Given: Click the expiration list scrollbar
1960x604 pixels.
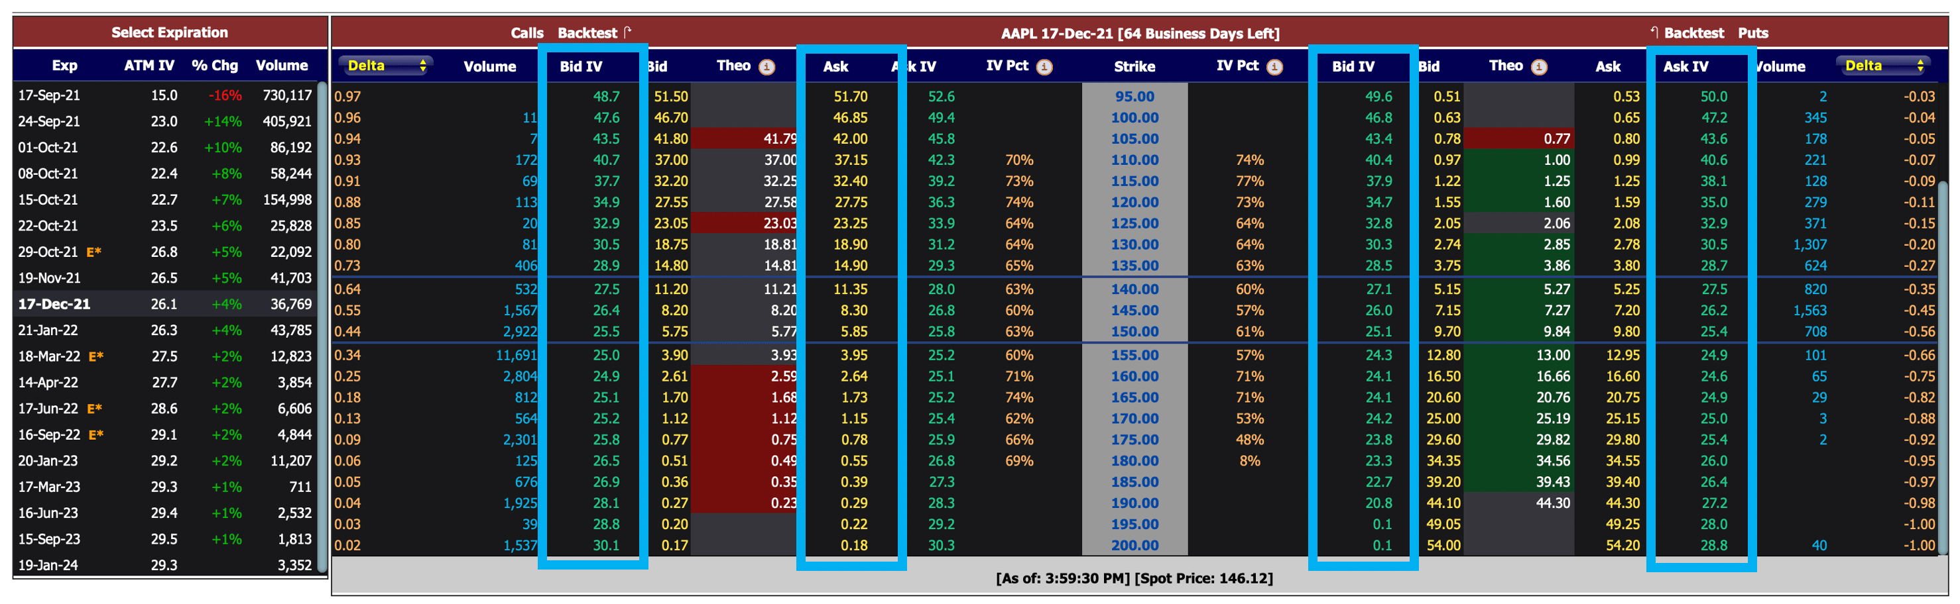Looking at the screenshot, I should pyautogui.click(x=322, y=327).
